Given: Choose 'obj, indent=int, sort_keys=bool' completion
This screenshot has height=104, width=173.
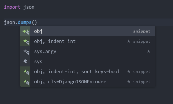Looking at the screenshot, I should coord(88,71).
